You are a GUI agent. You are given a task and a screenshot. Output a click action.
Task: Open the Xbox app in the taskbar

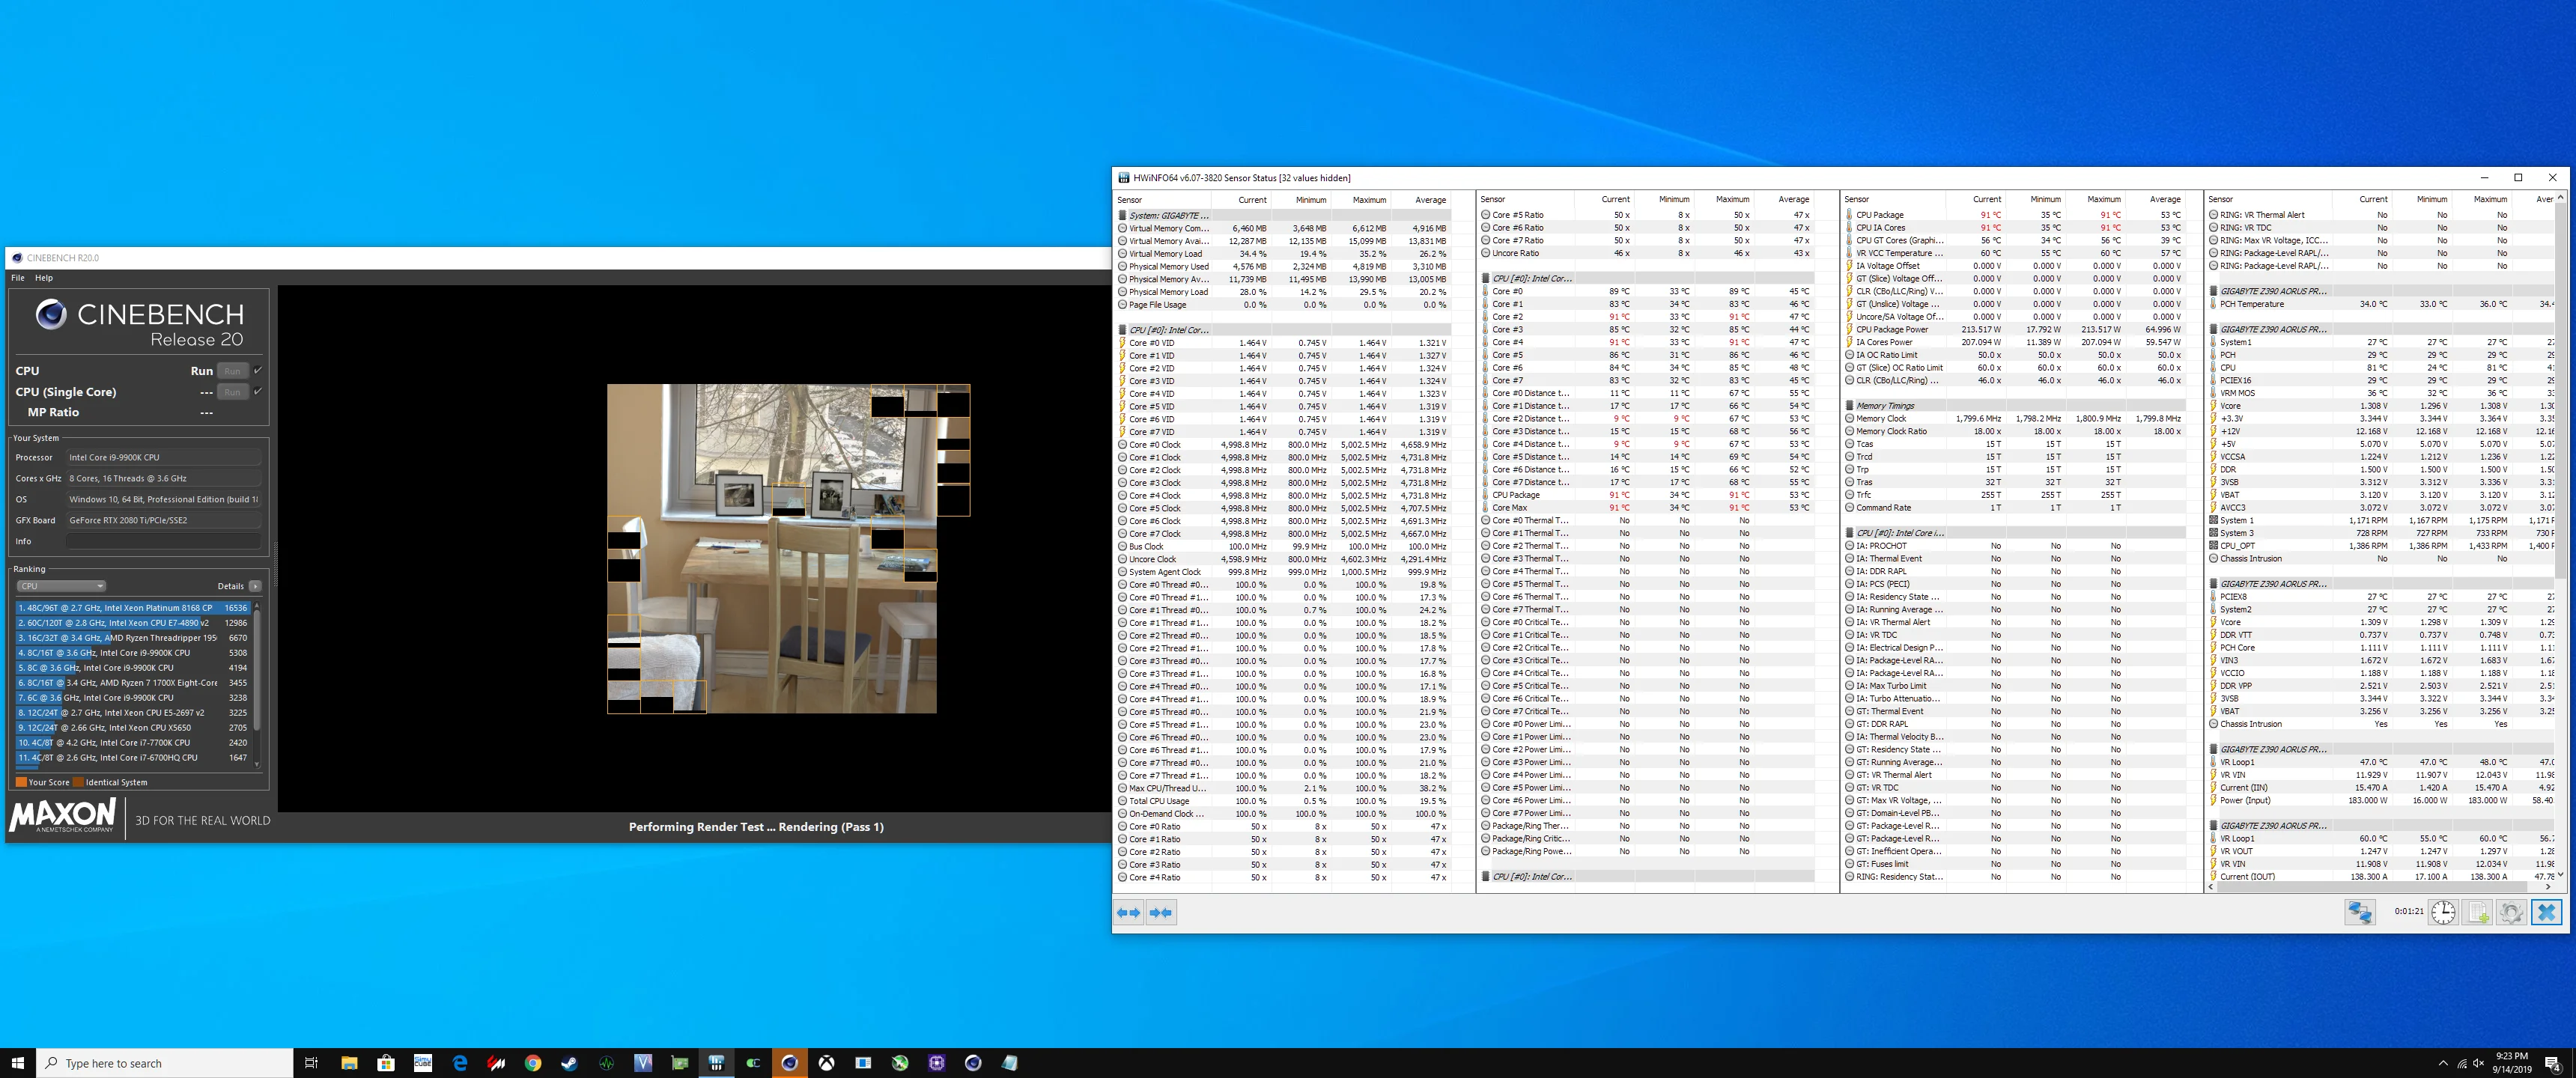(826, 1063)
